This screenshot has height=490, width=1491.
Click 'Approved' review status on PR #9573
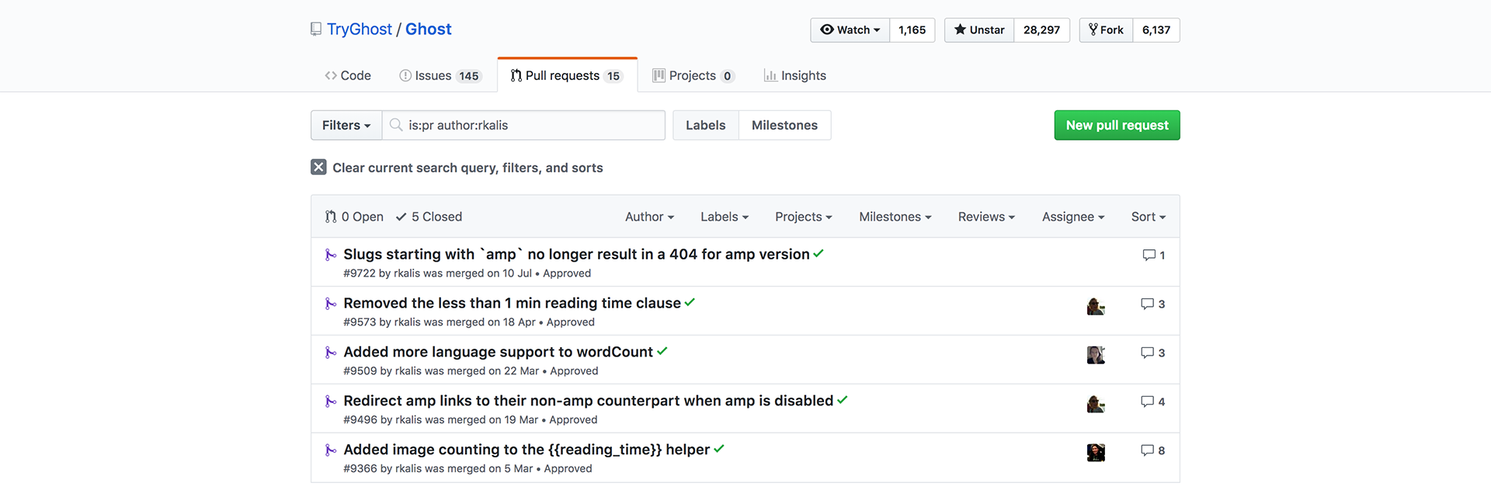(x=571, y=322)
